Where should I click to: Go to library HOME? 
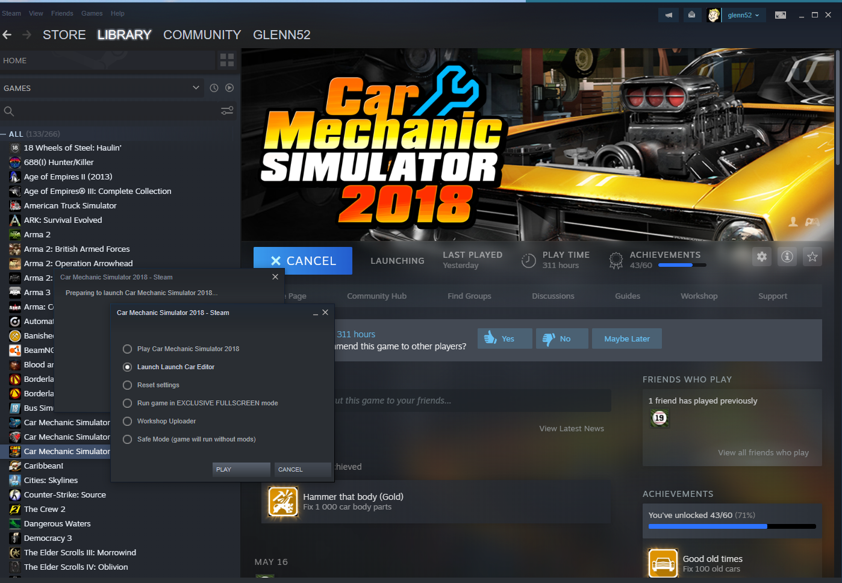pyautogui.click(x=108, y=60)
